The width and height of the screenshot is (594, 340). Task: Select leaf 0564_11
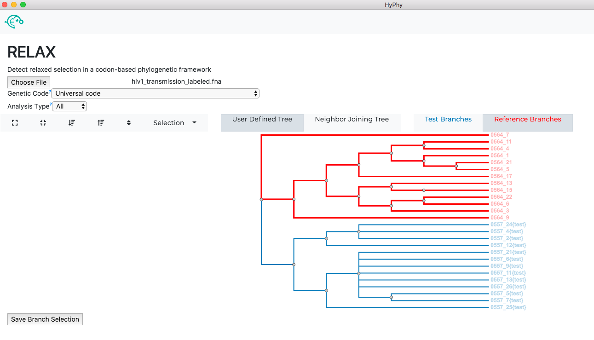pos(501,142)
